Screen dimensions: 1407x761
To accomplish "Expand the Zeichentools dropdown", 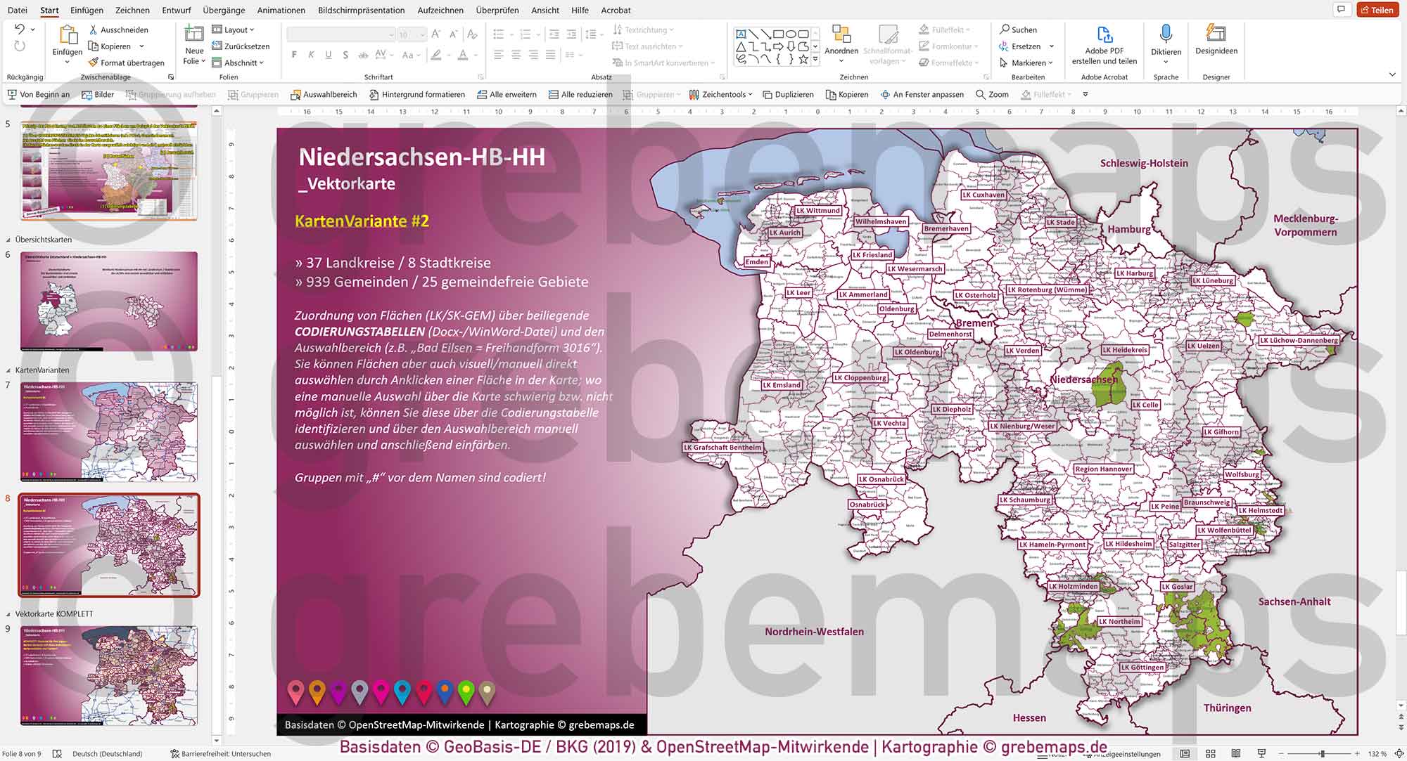I will pyautogui.click(x=721, y=94).
